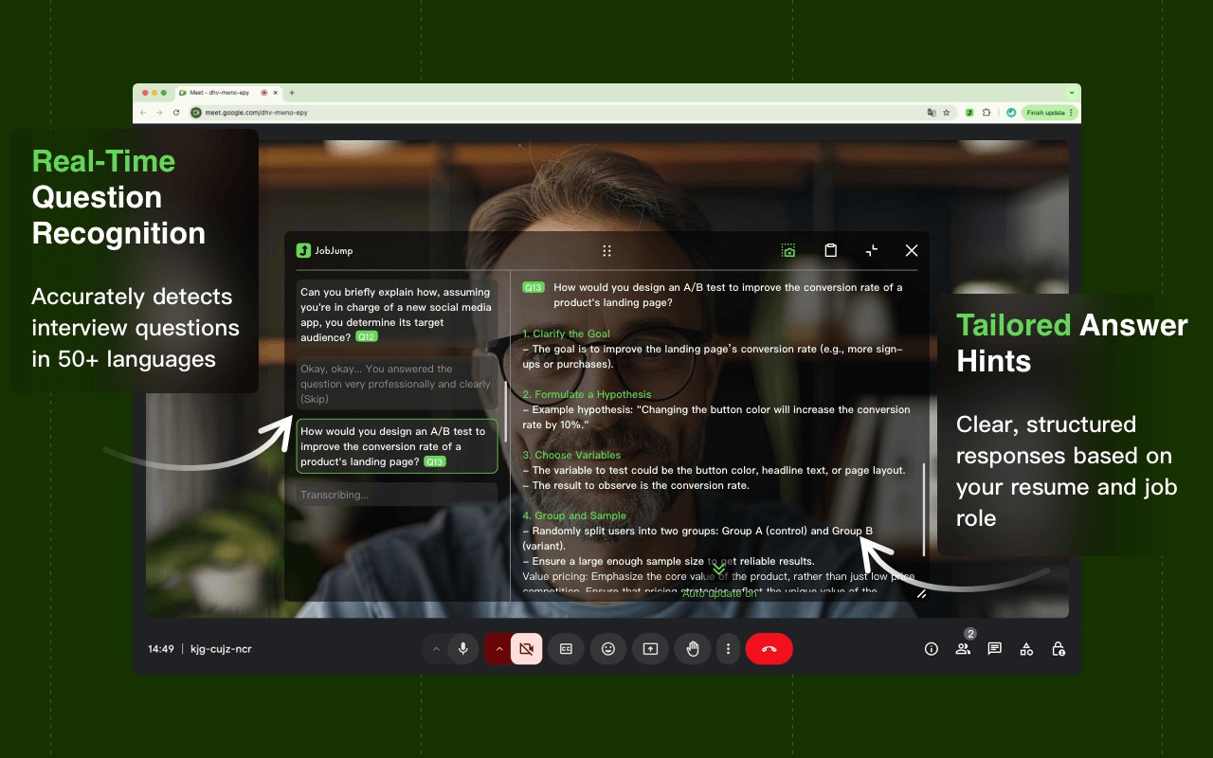
Task: Select the Q13 A/B test question card
Action: tap(397, 446)
